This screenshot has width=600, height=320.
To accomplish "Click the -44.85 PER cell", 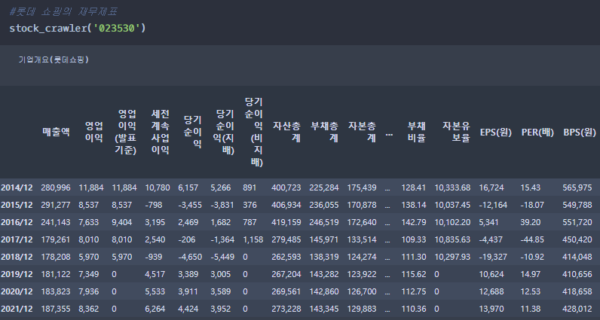I will tap(532, 239).
